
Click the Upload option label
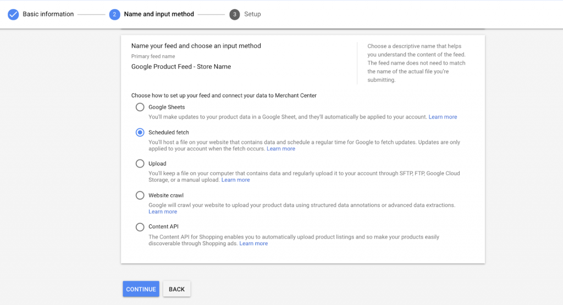tap(157, 163)
